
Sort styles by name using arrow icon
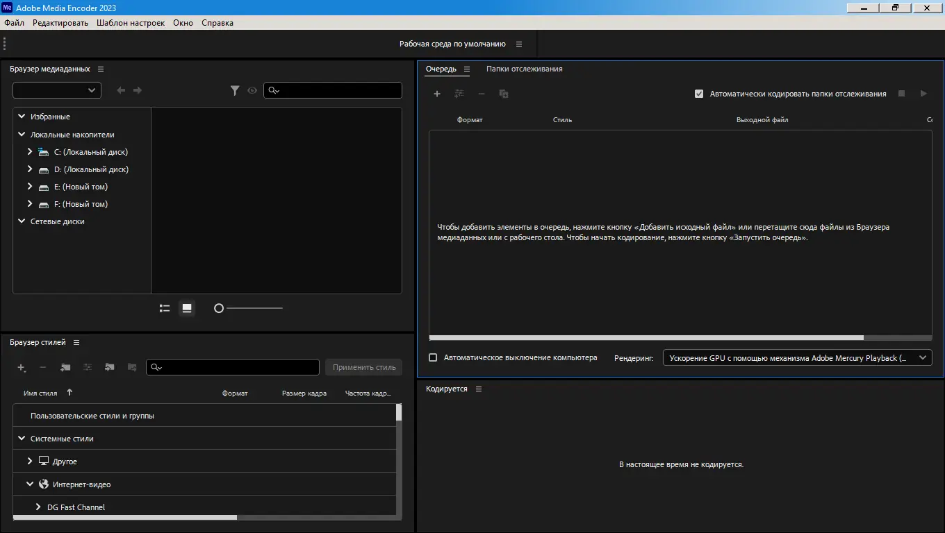point(69,393)
